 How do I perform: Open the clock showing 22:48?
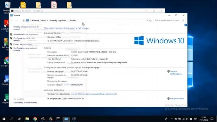(203, 119)
